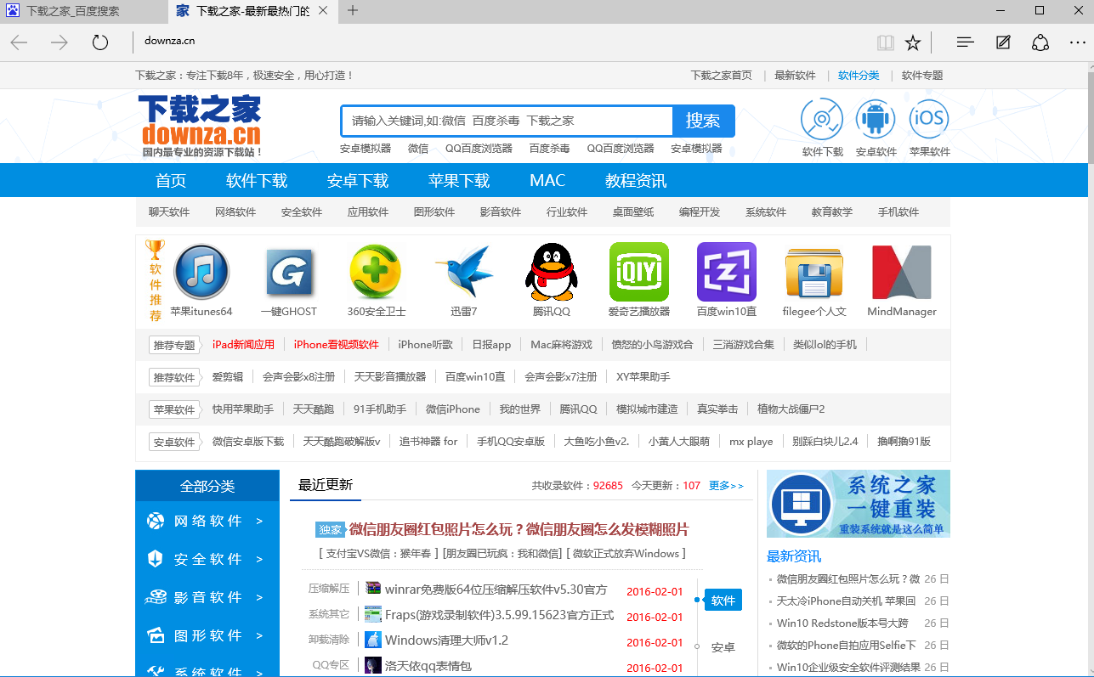
Task: Click the 系统之家一键重装 banner
Action: point(859,504)
